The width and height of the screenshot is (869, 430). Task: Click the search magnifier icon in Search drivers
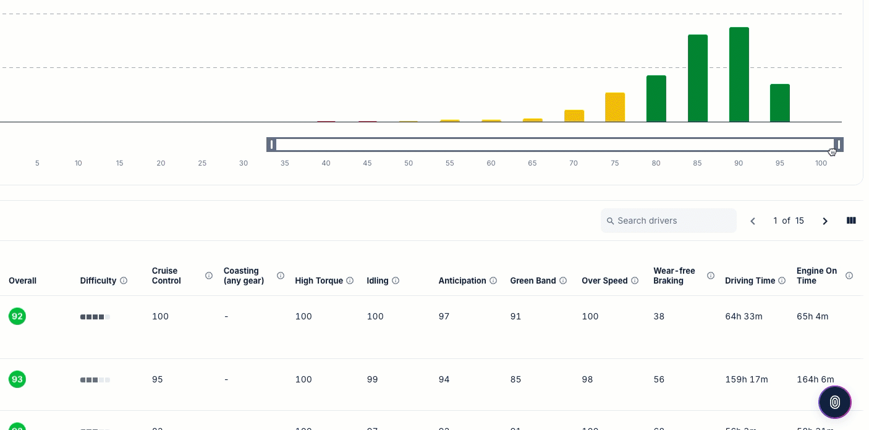[x=611, y=221]
